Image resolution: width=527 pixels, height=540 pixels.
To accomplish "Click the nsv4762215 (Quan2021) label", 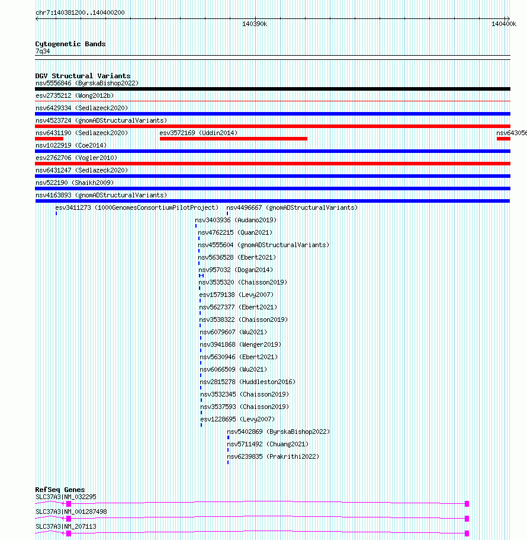I will coord(235,232).
